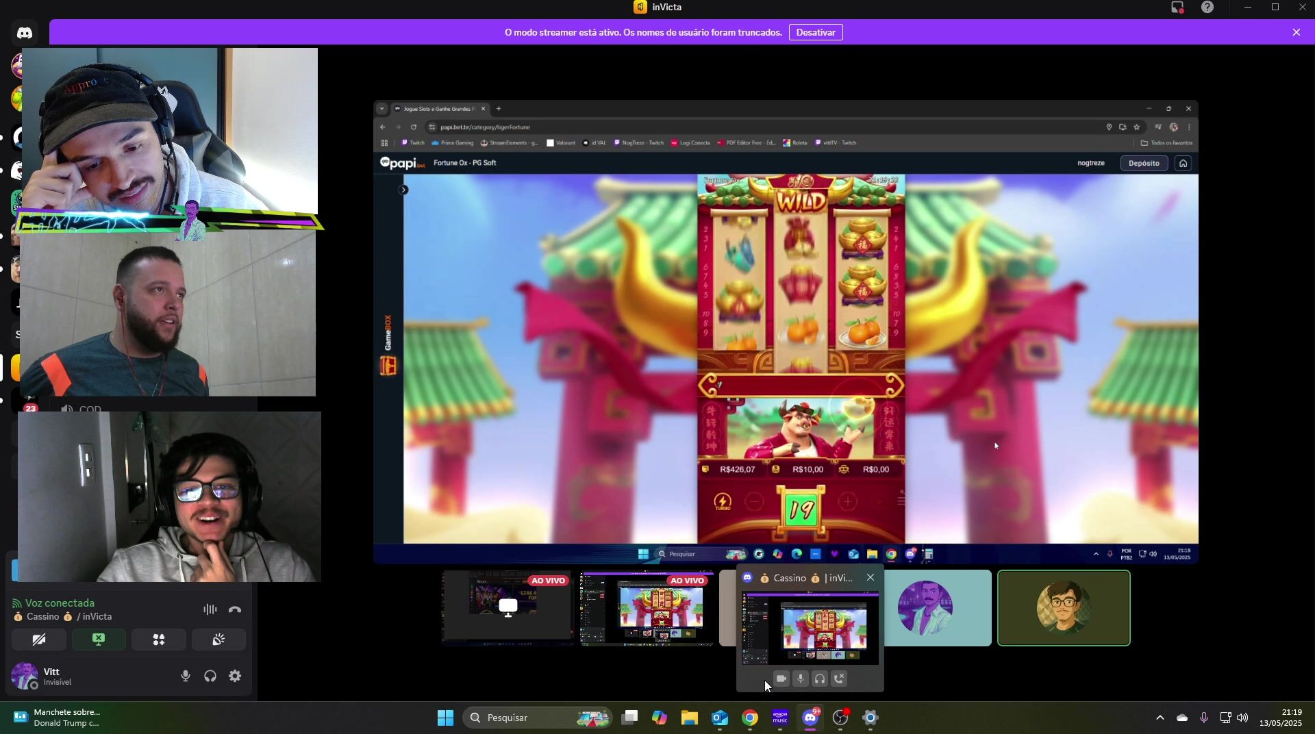Viewport: 1315px width, 734px height.
Task: Click the nogtreze username in the papi header
Action: (1091, 163)
